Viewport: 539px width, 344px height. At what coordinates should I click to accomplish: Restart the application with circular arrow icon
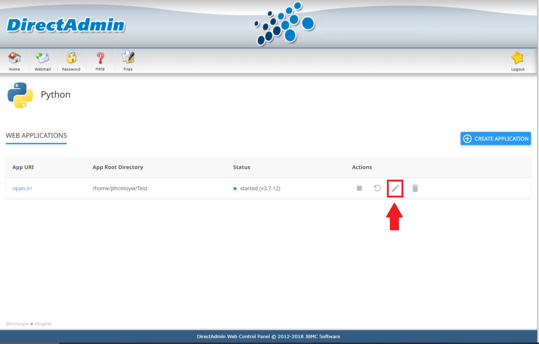click(x=377, y=188)
